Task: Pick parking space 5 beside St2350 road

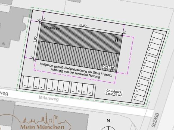Action: pyautogui.click(x=150, y=59)
